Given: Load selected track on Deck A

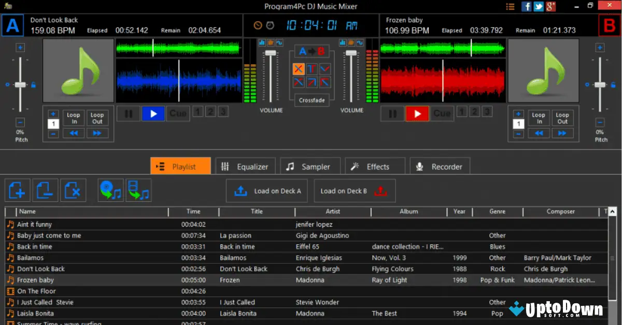Looking at the screenshot, I should [x=266, y=190].
